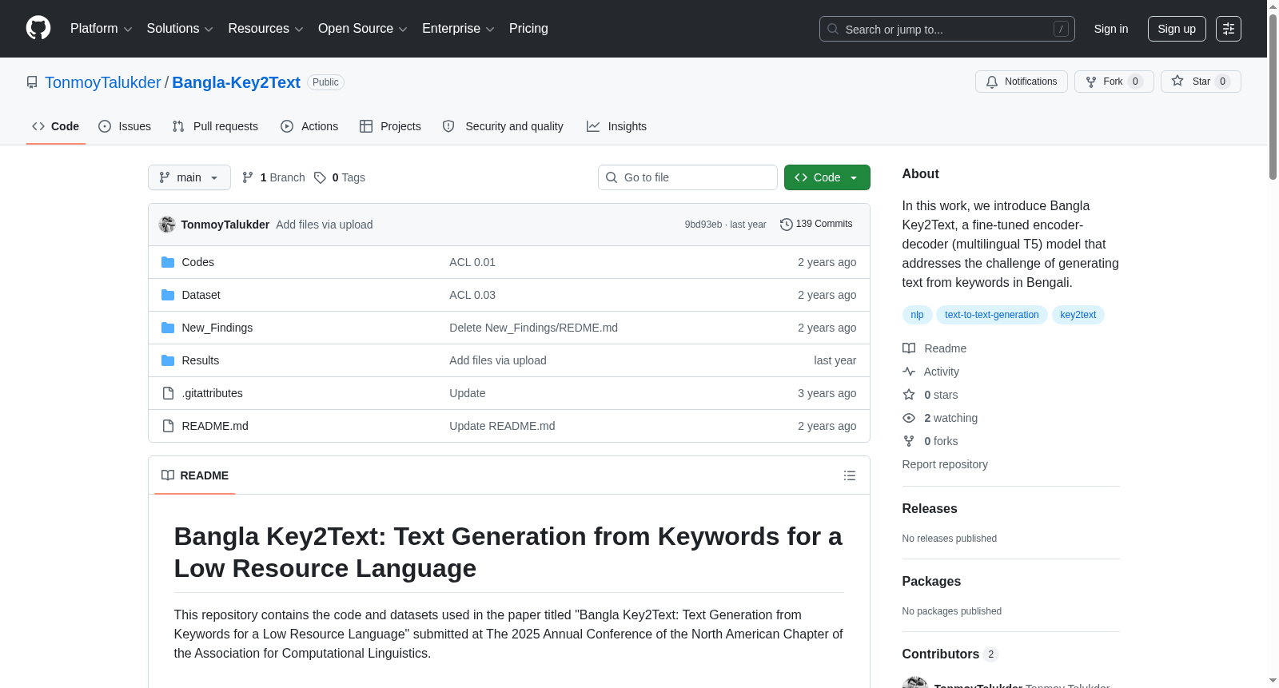1279x688 pixels.
Task: Click the repository icon beside TonmoyTalukder
Action: coord(32,82)
